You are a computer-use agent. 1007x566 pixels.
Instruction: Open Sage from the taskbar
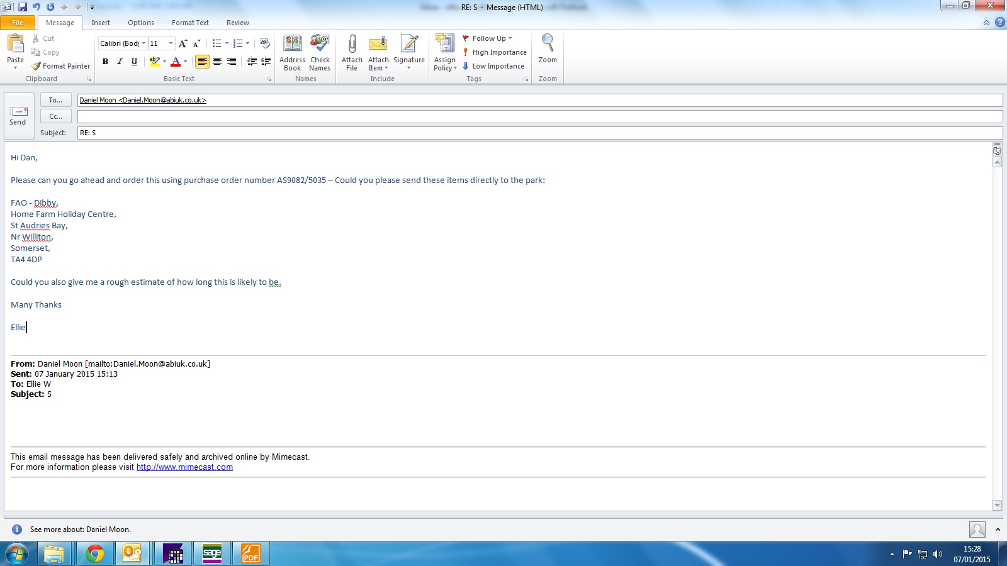212,553
